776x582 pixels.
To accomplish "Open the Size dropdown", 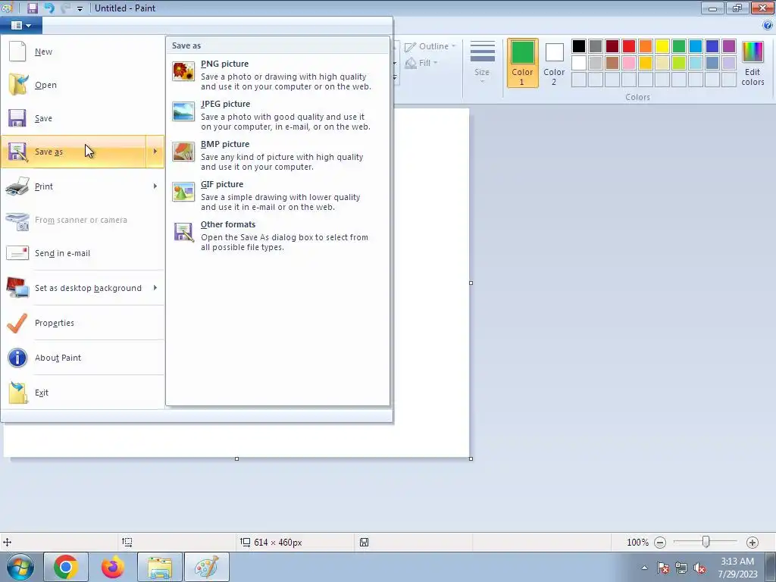I will pyautogui.click(x=482, y=64).
